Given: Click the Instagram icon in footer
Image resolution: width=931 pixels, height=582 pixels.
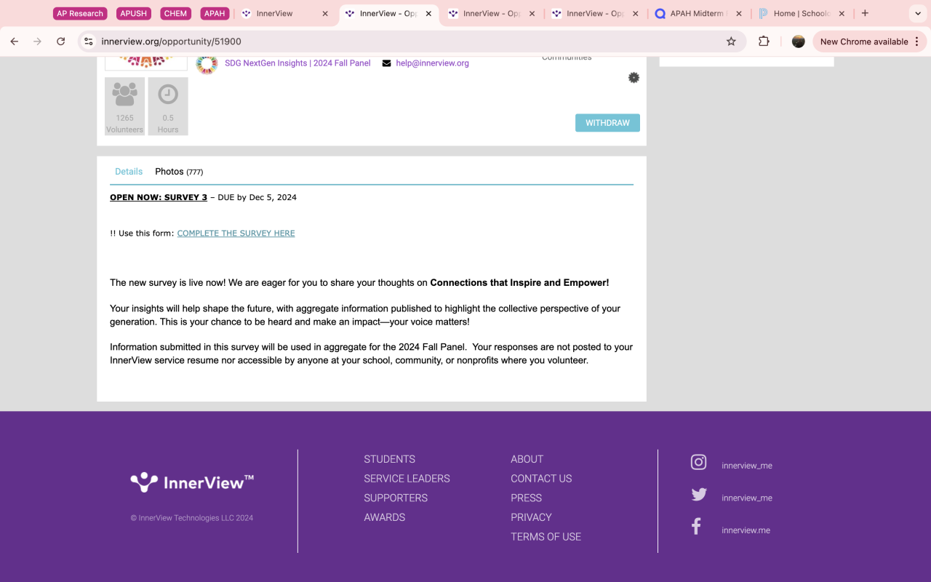Looking at the screenshot, I should 698,462.
